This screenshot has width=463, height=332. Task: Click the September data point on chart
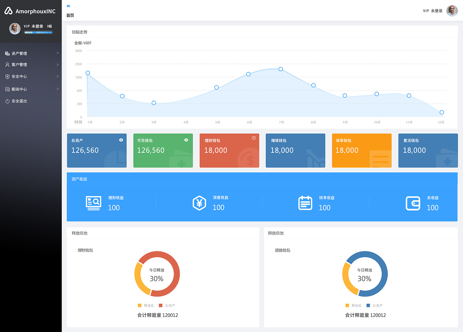(x=345, y=96)
